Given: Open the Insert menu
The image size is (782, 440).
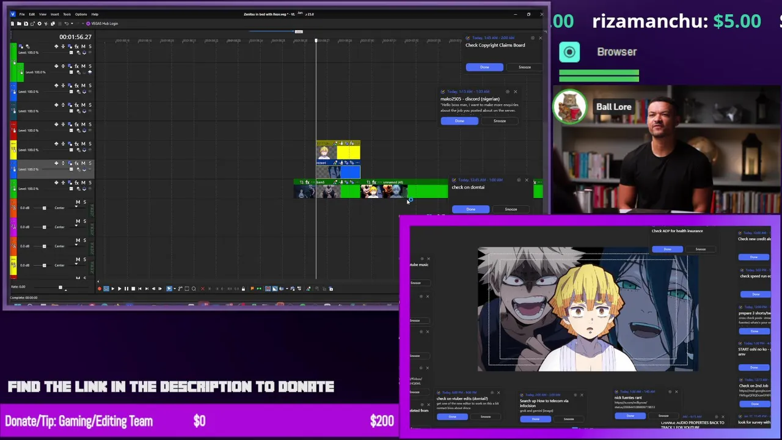Looking at the screenshot, I should coord(55,14).
